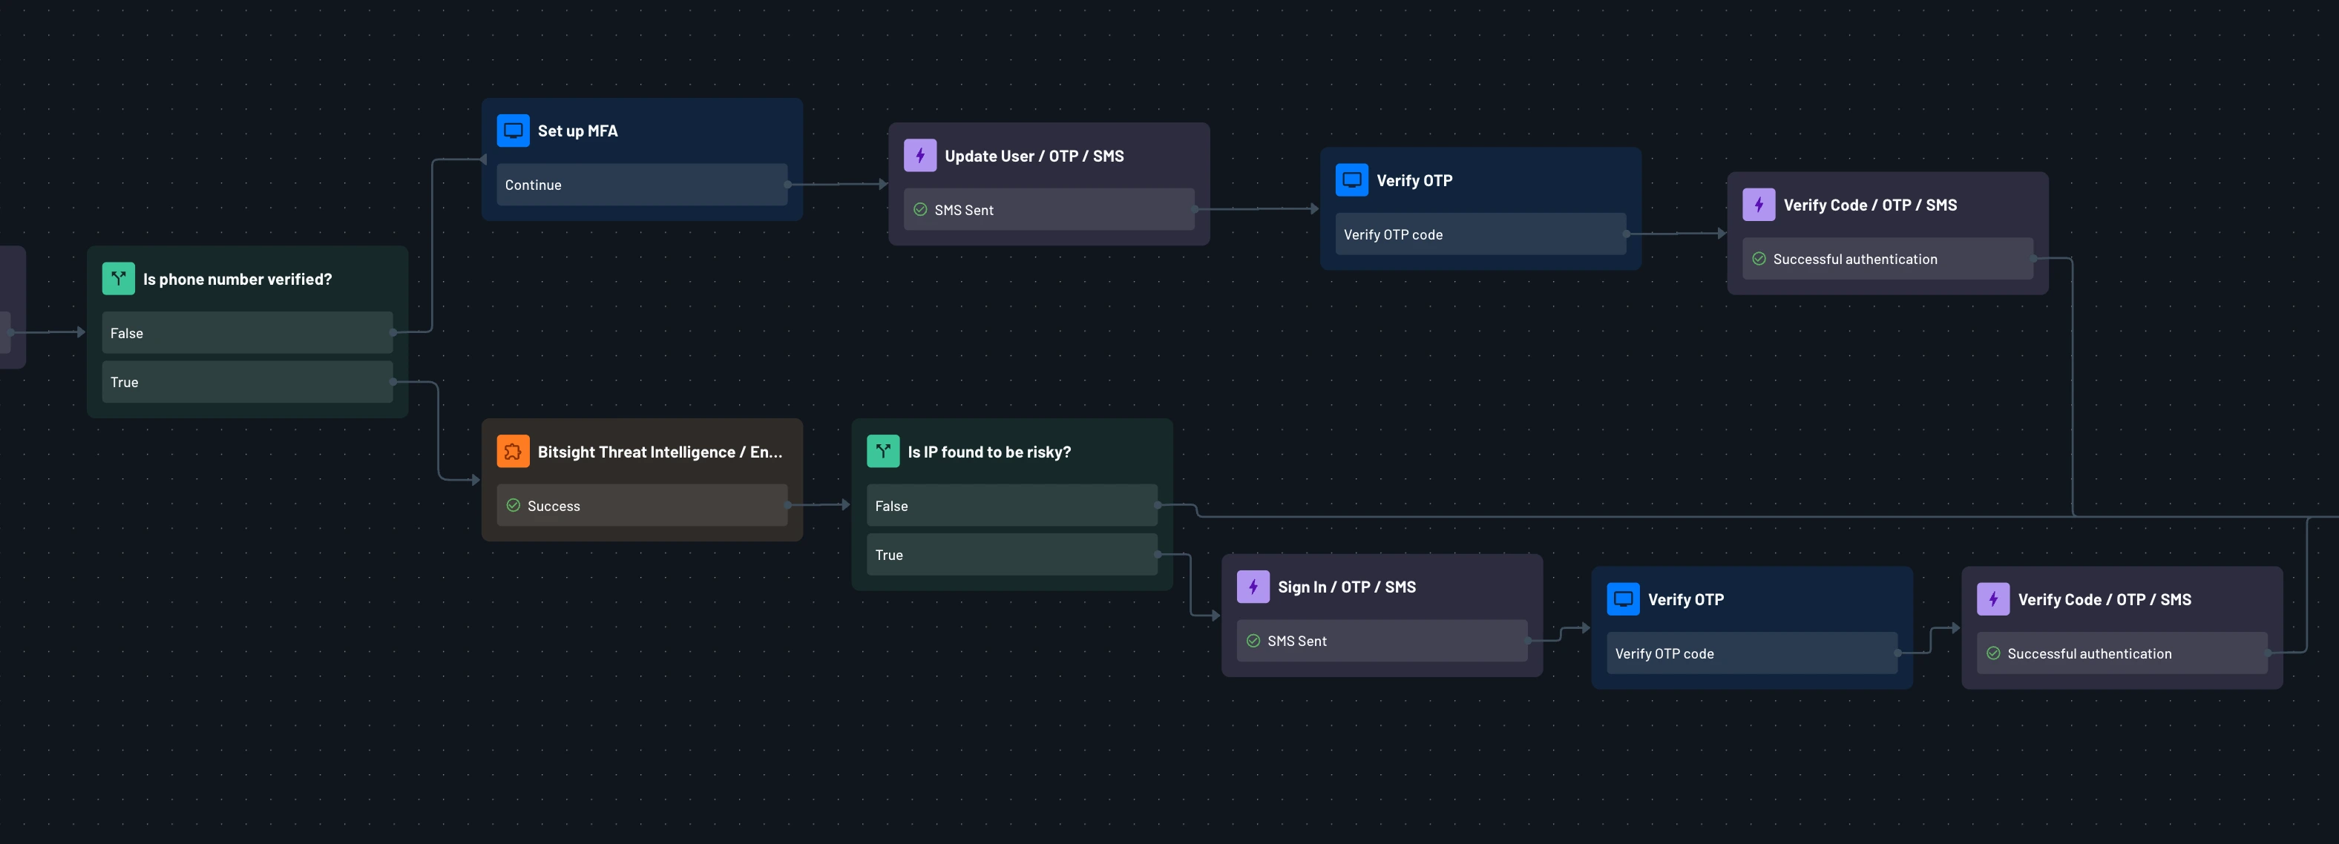Screen dimensions: 2339x844
Task: Click the upper Verify Code / OTP / SMS title
Action: tap(1869, 205)
